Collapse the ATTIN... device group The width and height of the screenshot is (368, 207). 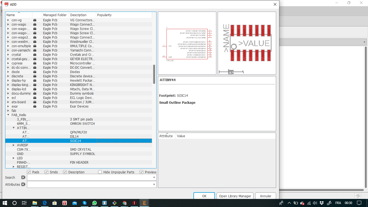pyautogui.click(x=13, y=128)
